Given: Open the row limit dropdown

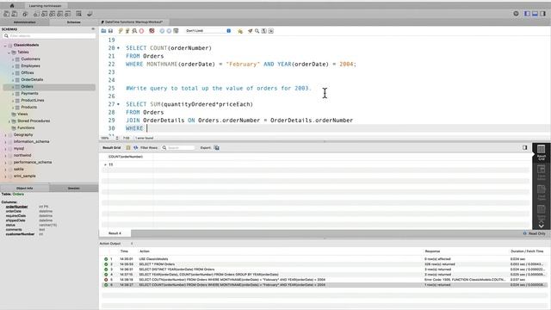Looking at the screenshot, I should 208,31.
